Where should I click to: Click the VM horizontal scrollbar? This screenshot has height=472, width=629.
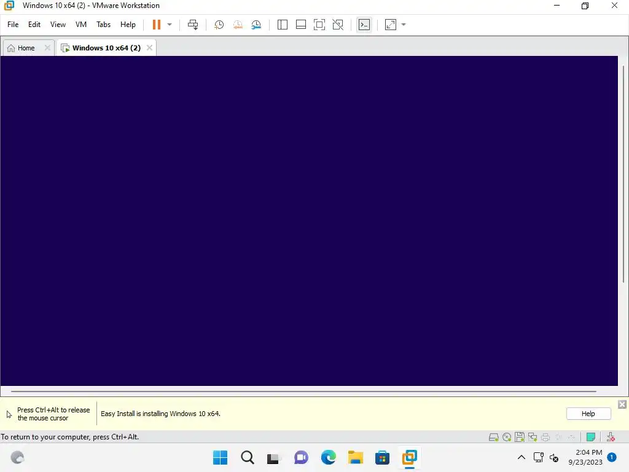coord(303,391)
